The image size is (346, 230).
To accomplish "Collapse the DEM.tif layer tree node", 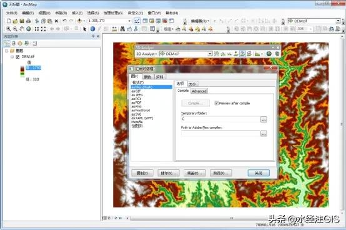I will pos(12,57).
